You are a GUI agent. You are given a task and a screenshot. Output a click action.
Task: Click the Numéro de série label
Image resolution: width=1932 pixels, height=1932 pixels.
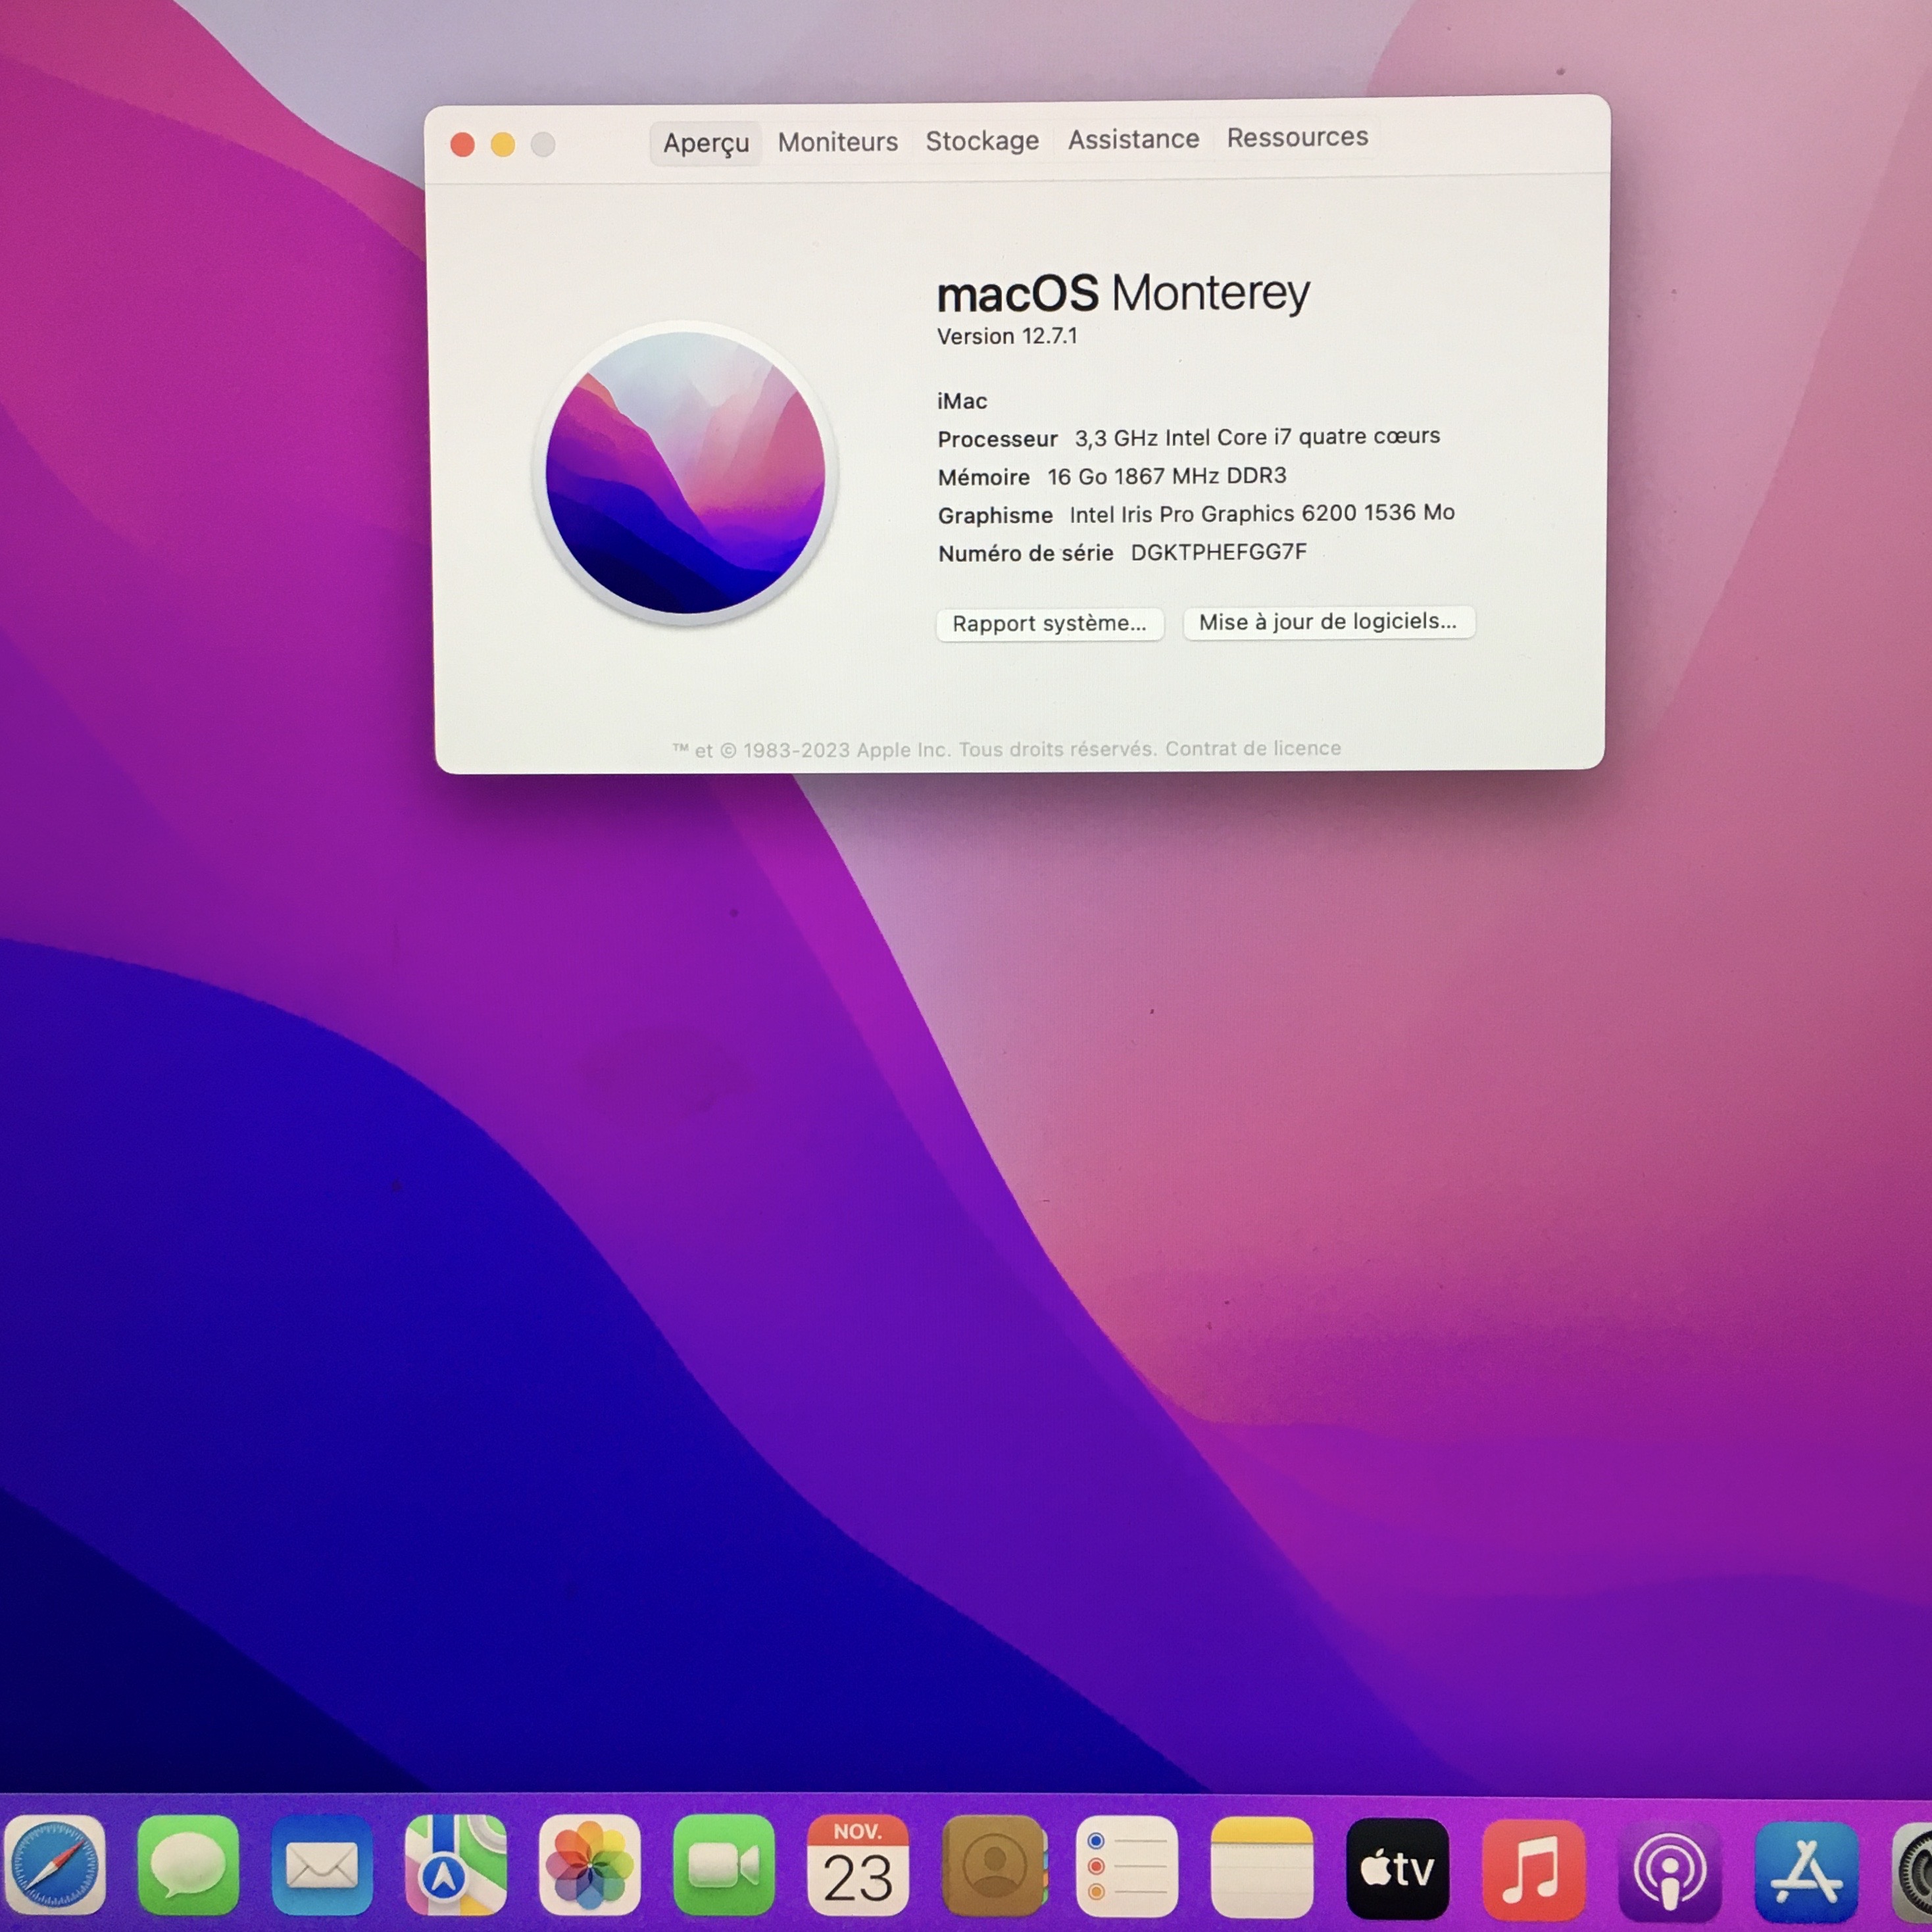pos(1025,553)
